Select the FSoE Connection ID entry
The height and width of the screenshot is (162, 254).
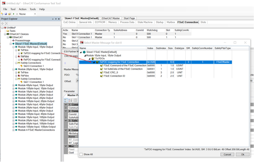click(114, 76)
